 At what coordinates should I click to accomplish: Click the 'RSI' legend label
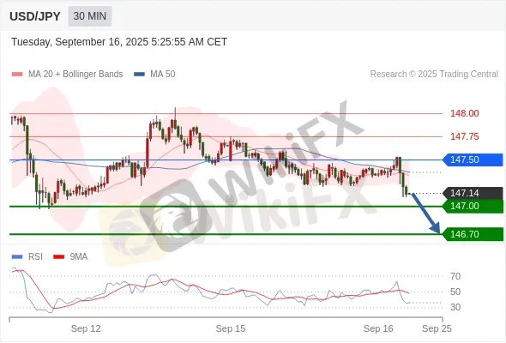point(35,257)
